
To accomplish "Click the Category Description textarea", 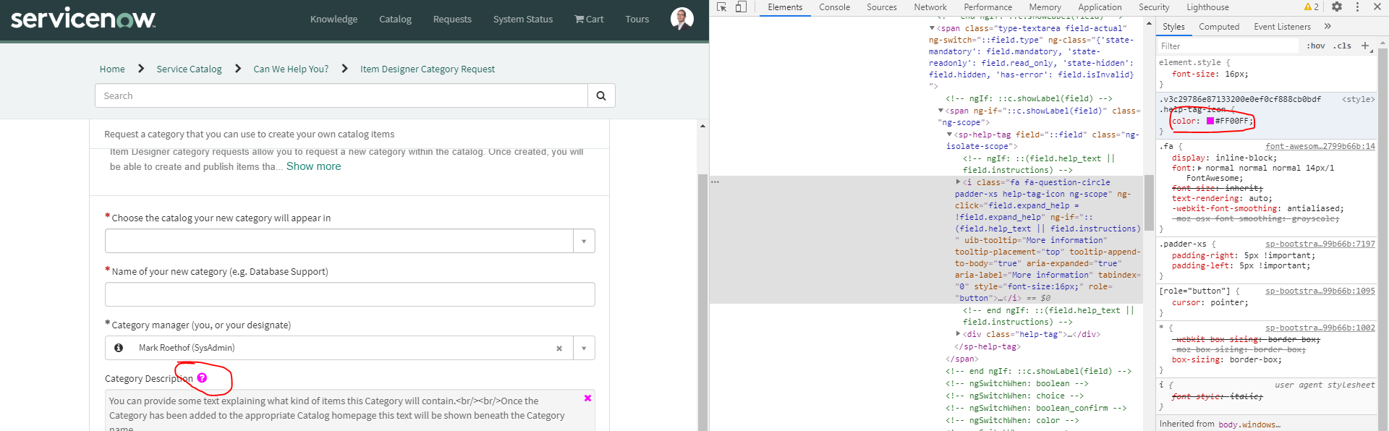I will [x=350, y=410].
